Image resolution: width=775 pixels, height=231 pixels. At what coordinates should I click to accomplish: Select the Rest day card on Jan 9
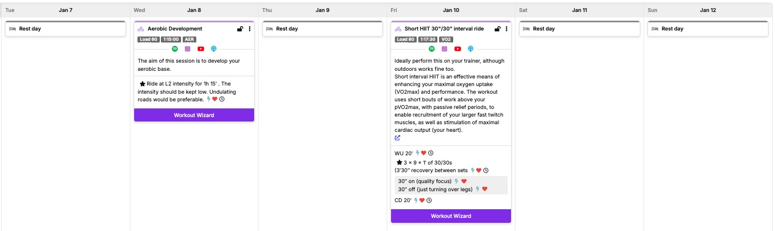click(x=322, y=29)
